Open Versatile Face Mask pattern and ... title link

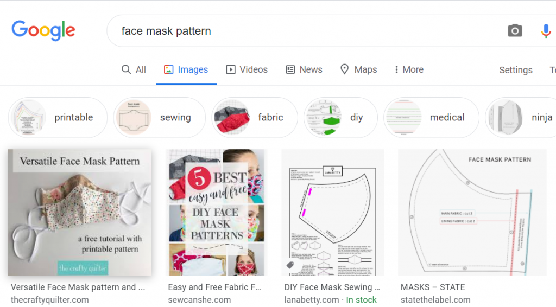78,287
